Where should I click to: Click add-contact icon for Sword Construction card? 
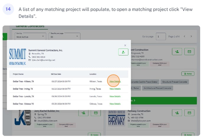click(177, 52)
